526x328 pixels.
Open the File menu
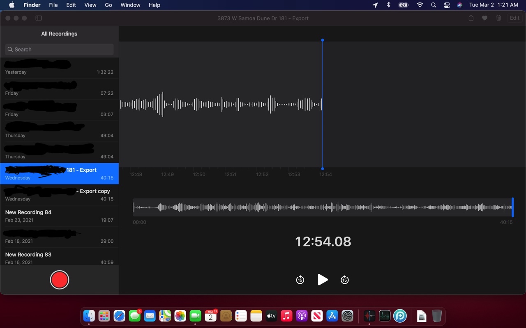coord(53,5)
